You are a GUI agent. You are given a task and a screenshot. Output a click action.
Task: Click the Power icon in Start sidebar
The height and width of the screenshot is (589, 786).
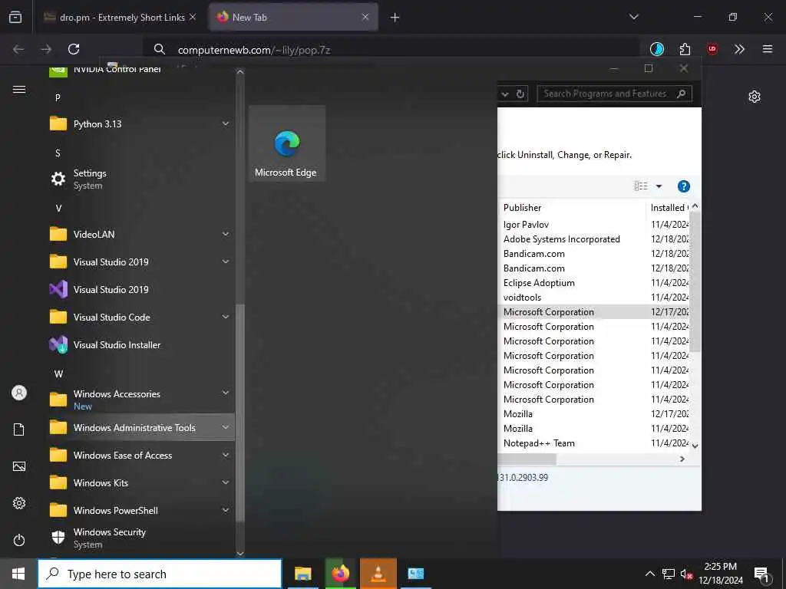(19, 540)
